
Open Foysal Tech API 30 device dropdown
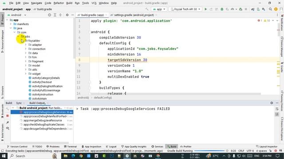pos(185,9)
